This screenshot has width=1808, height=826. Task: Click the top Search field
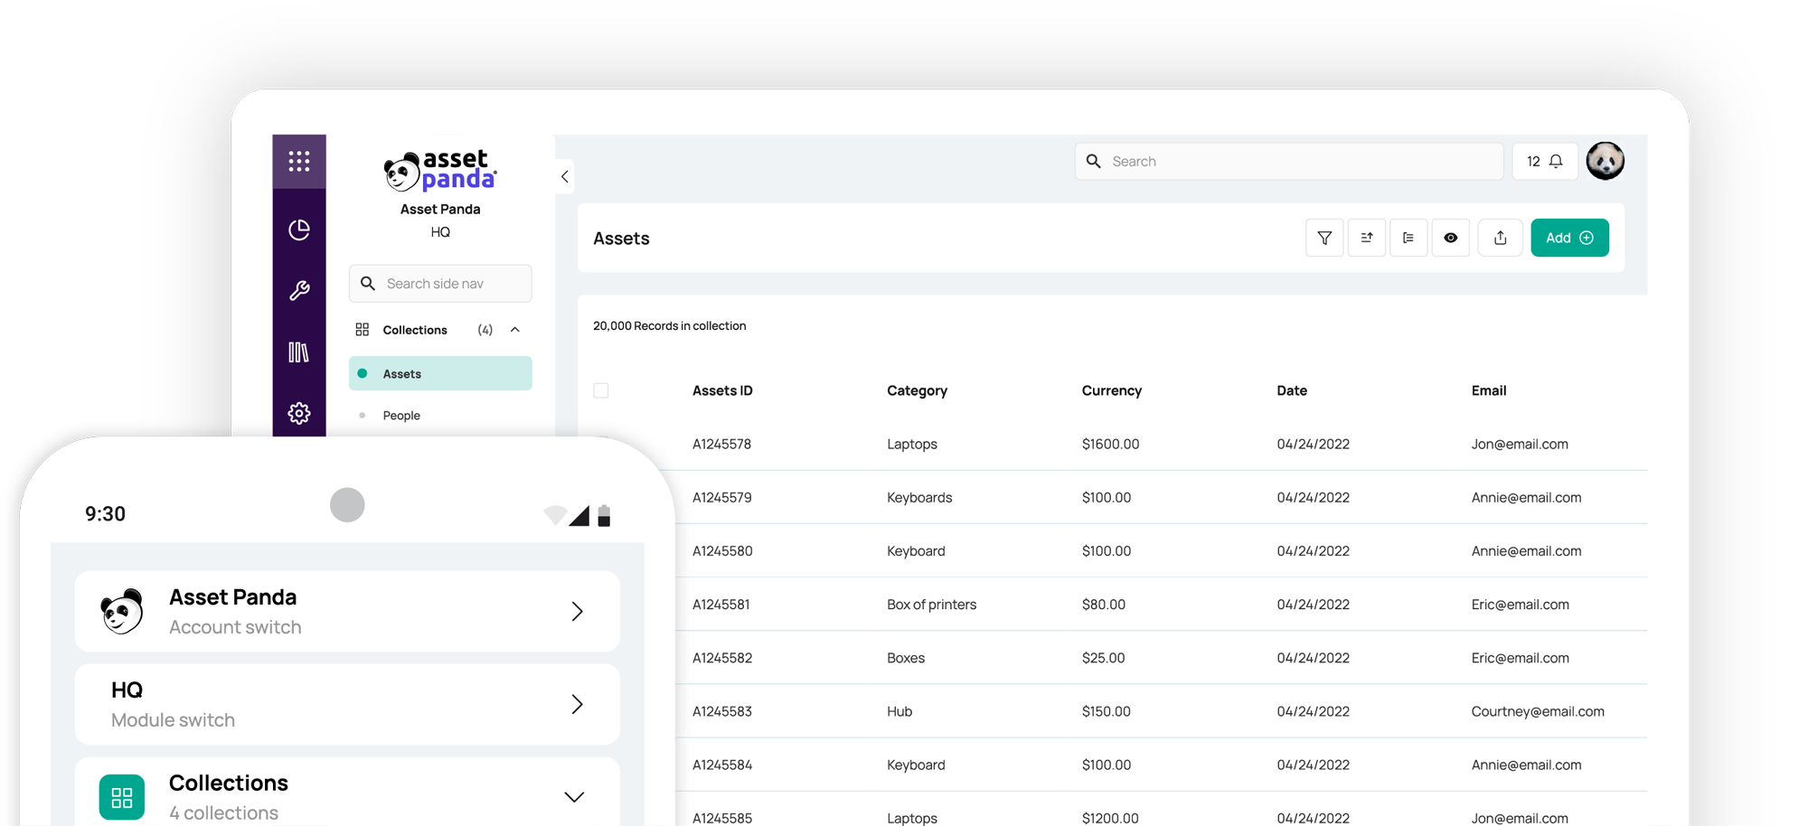pyautogui.click(x=1288, y=161)
